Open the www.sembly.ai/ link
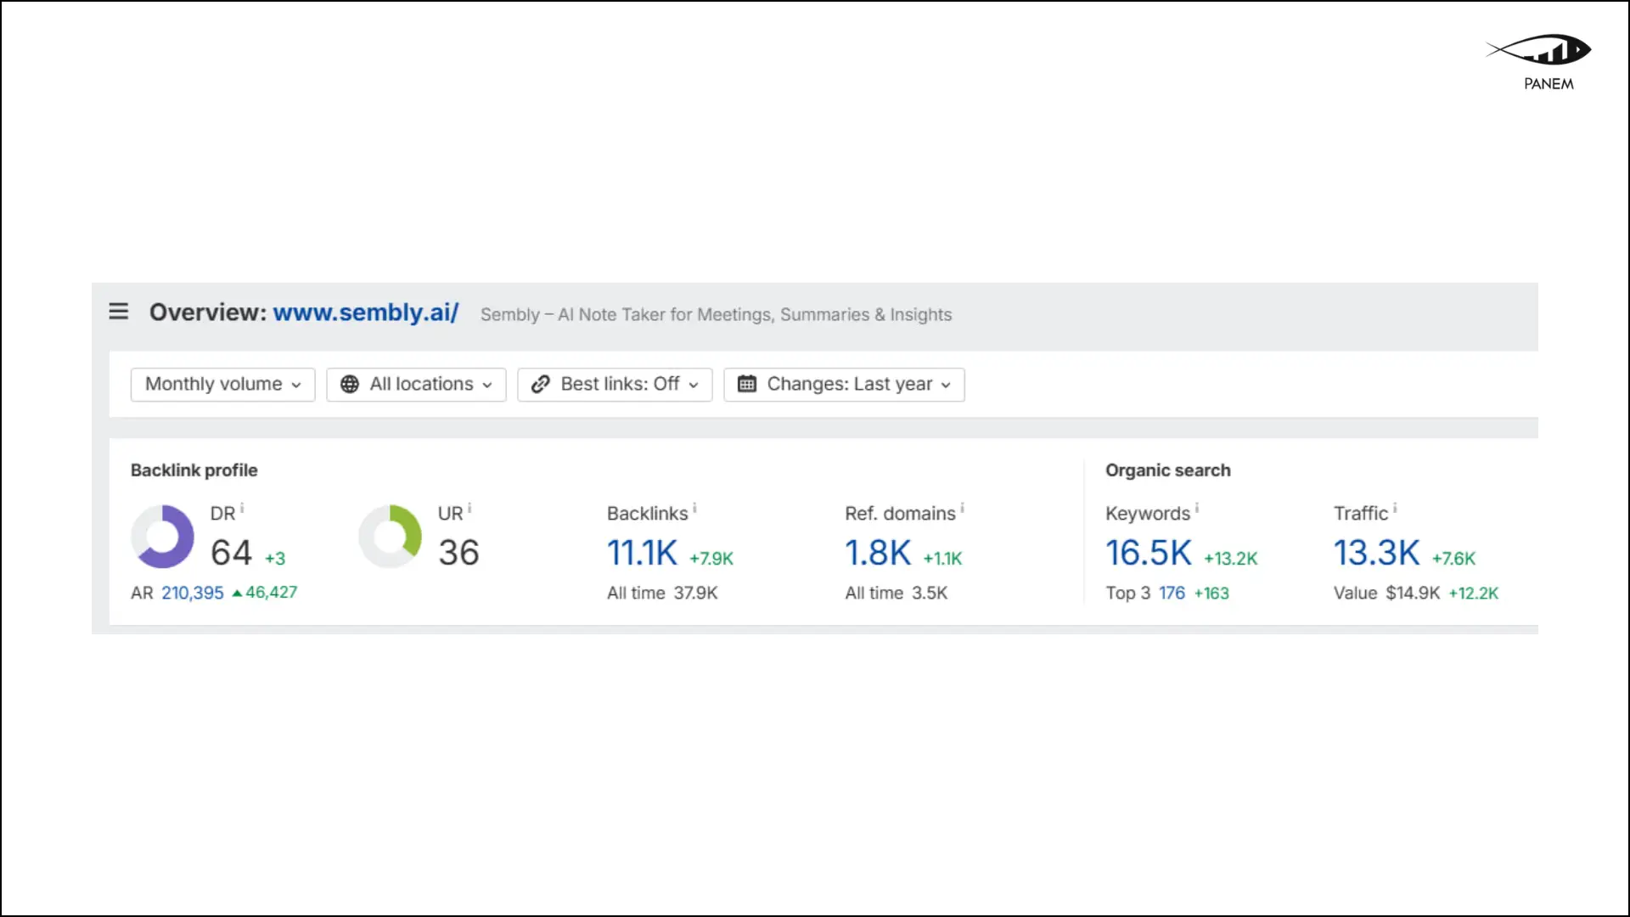 [365, 312]
